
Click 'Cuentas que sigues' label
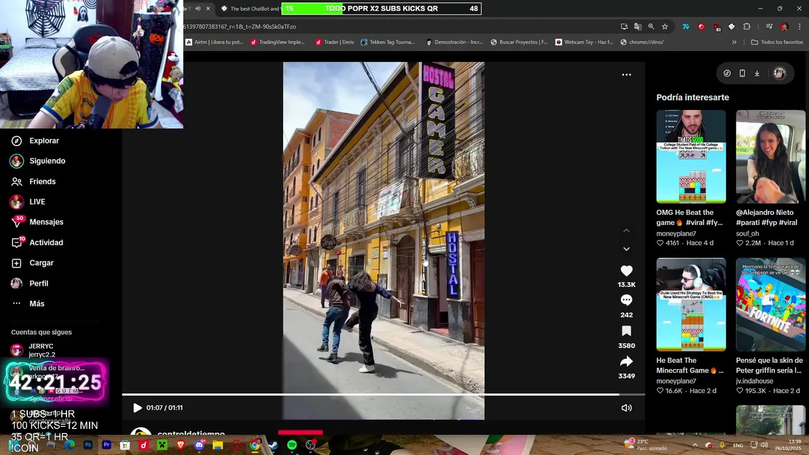point(41,332)
